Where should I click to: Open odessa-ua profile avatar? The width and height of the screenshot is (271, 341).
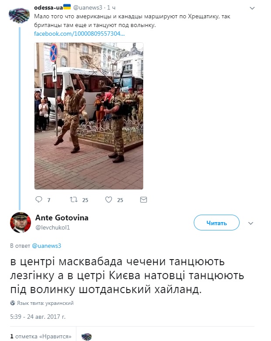point(19,15)
